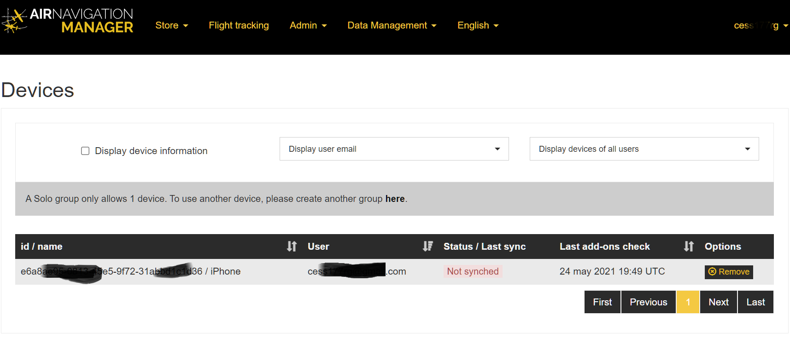Go to Next page of devices

tap(719, 302)
